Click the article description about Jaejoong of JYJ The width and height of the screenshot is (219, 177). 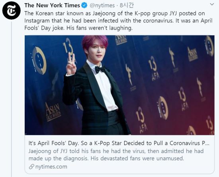116,155
